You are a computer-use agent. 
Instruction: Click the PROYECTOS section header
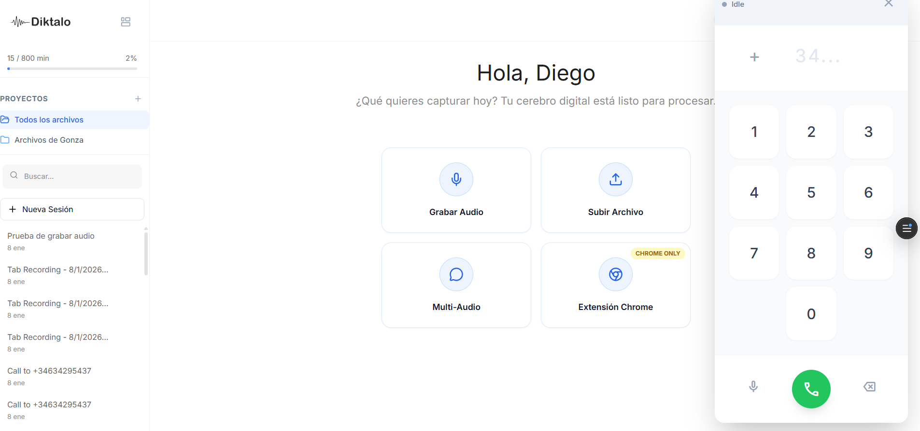pyautogui.click(x=24, y=99)
